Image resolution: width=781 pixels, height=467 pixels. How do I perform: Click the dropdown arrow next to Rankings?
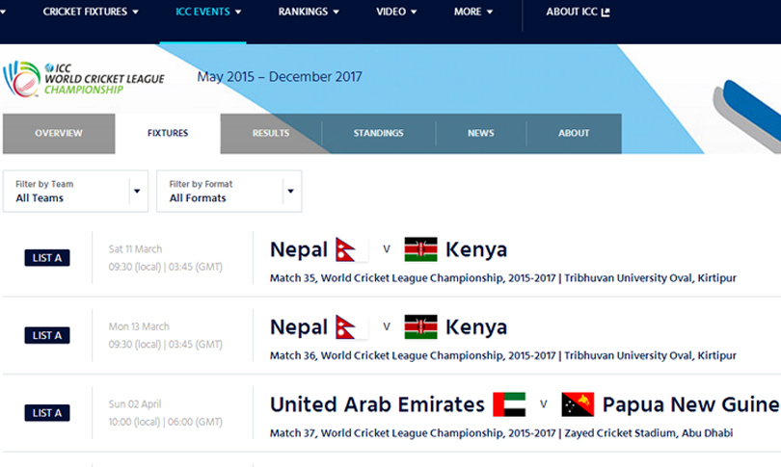click(x=336, y=12)
